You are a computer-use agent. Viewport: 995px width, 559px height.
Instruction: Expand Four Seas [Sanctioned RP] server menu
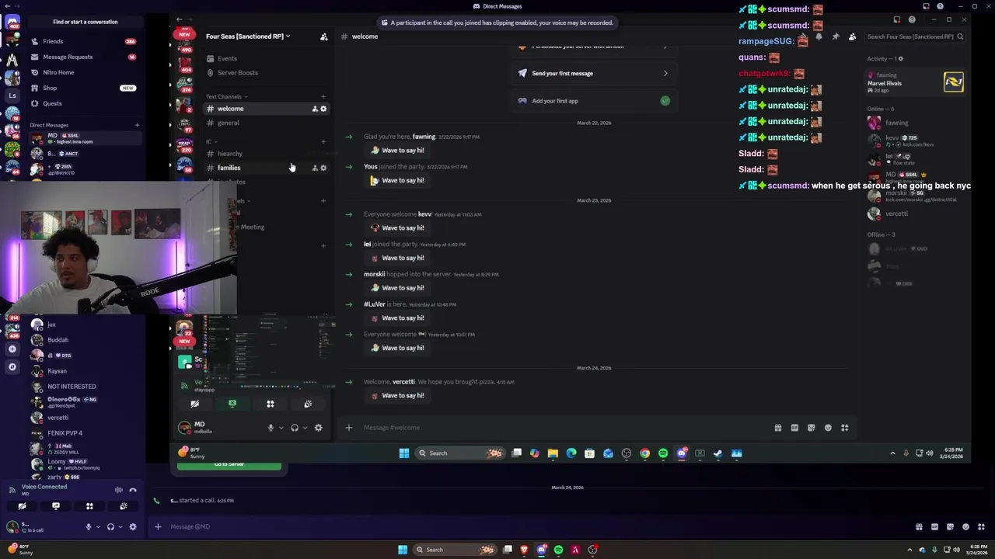coord(248,36)
